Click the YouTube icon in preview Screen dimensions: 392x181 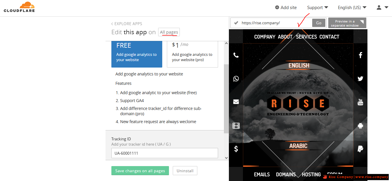click(x=360, y=102)
